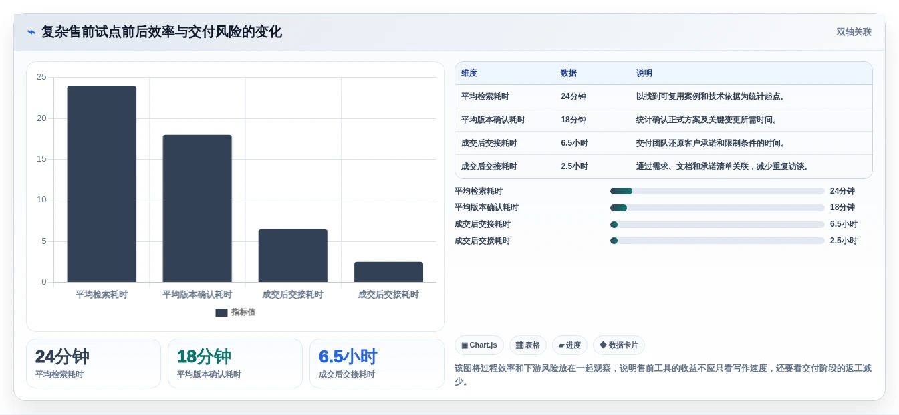Click the 双轴关联 tag in the header
This screenshot has height=415, width=899.
click(854, 32)
